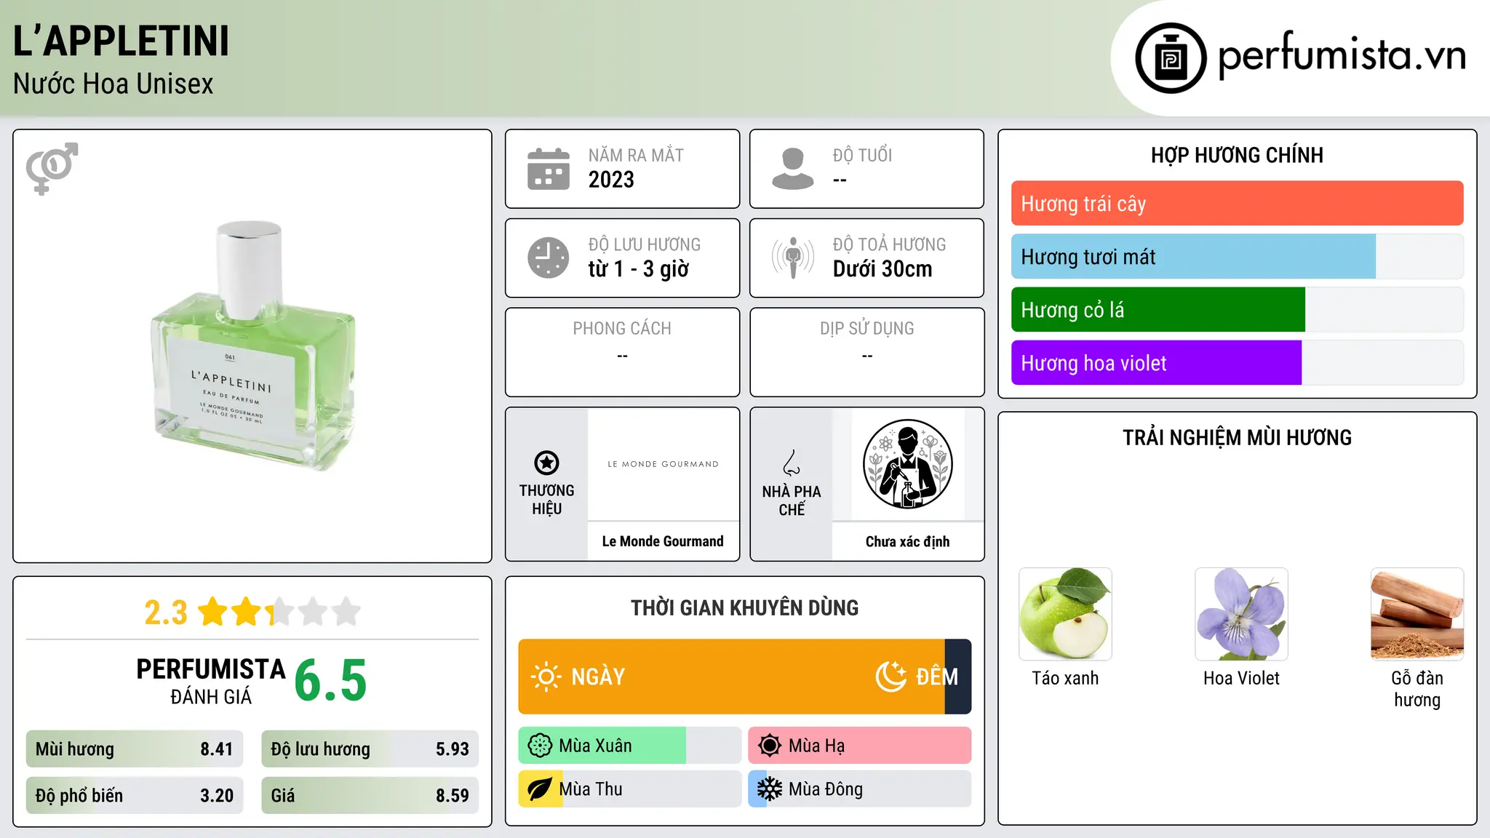
Task: Click the THỜI GIAN KHUYÊN DÙNG heading
Action: pyautogui.click(x=744, y=608)
